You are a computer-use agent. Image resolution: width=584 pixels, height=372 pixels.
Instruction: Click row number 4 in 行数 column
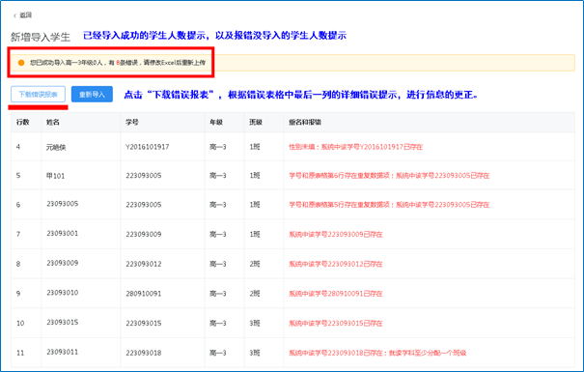pos(18,147)
